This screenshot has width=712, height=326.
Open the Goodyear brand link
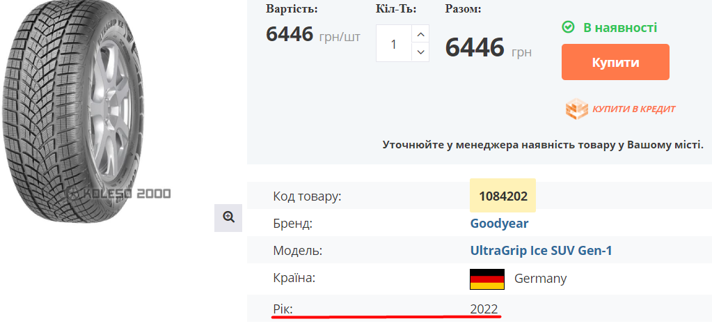pos(499,224)
